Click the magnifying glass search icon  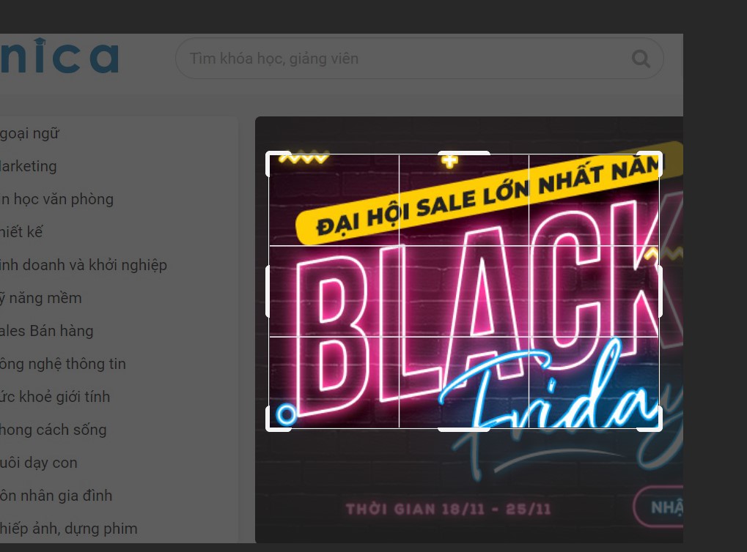[x=641, y=59]
